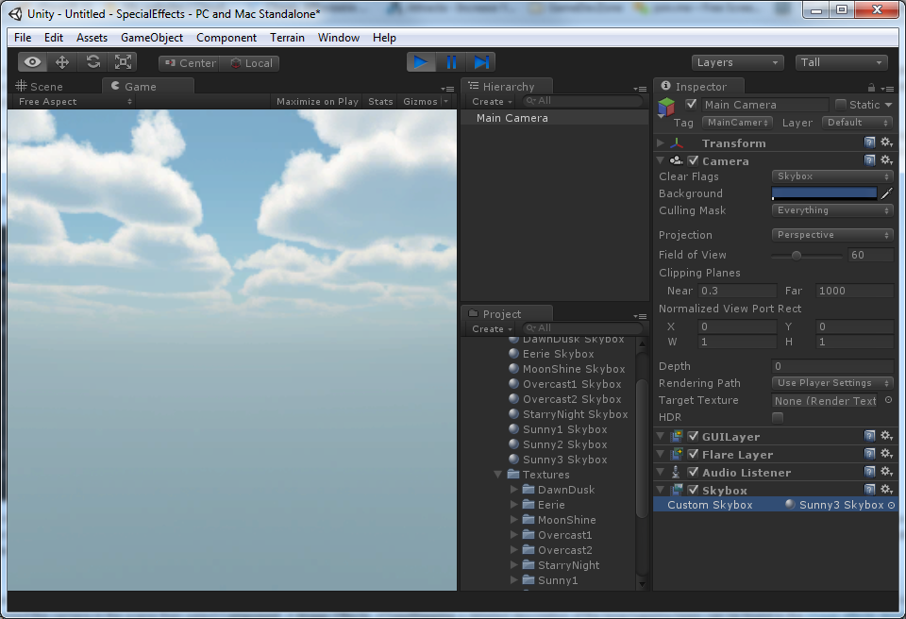Open Hierarchy panel options menu
This screenshot has height=619, width=906.
640,89
